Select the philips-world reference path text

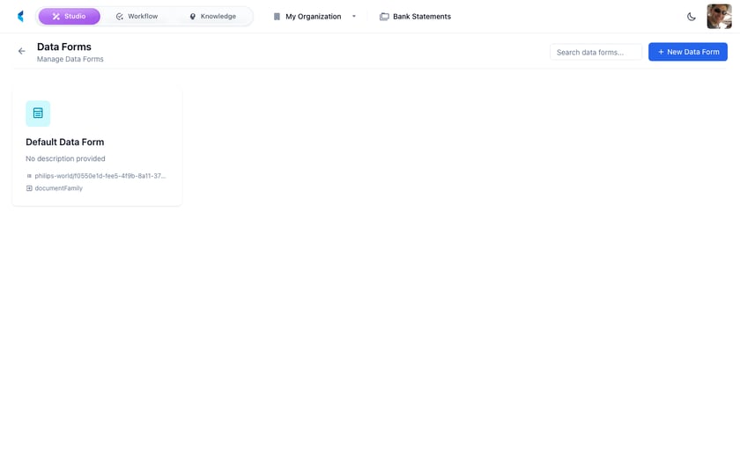click(100, 176)
